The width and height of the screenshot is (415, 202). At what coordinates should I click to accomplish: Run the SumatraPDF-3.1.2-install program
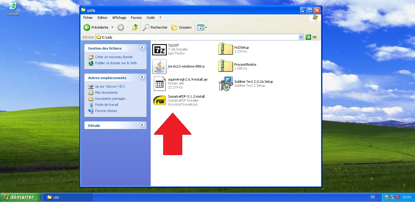159,100
